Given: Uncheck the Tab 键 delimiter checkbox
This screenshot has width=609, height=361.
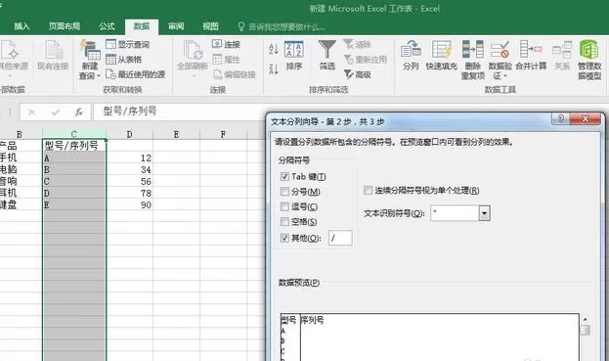Looking at the screenshot, I should point(284,176).
